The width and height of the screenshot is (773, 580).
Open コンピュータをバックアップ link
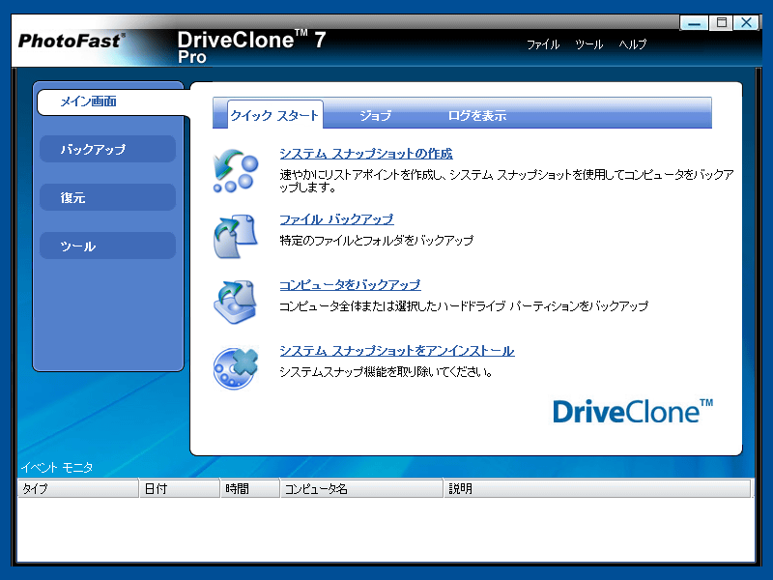[x=350, y=285]
